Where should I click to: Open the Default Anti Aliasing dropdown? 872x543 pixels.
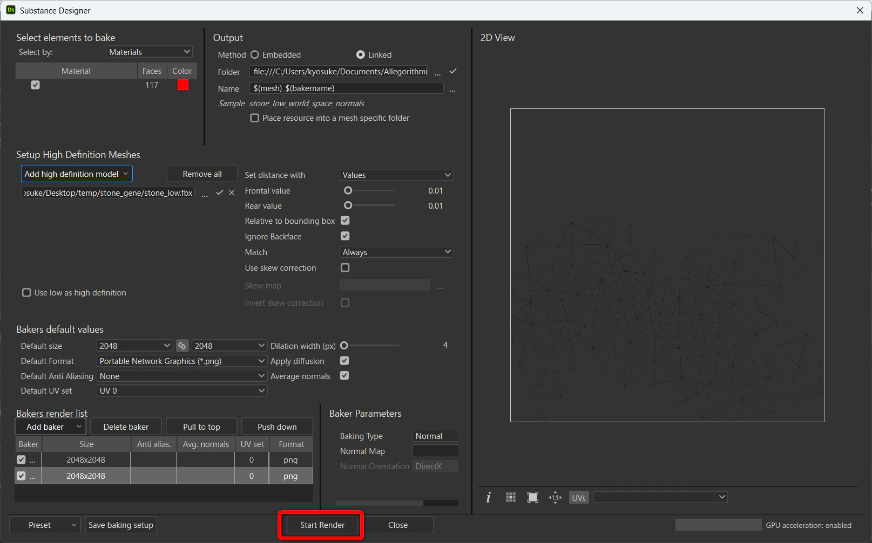[x=182, y=376]
